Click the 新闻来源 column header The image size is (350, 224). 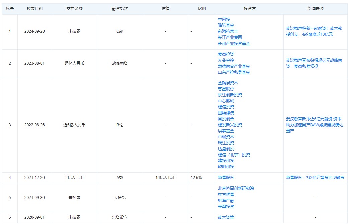[x=316, y=9]
